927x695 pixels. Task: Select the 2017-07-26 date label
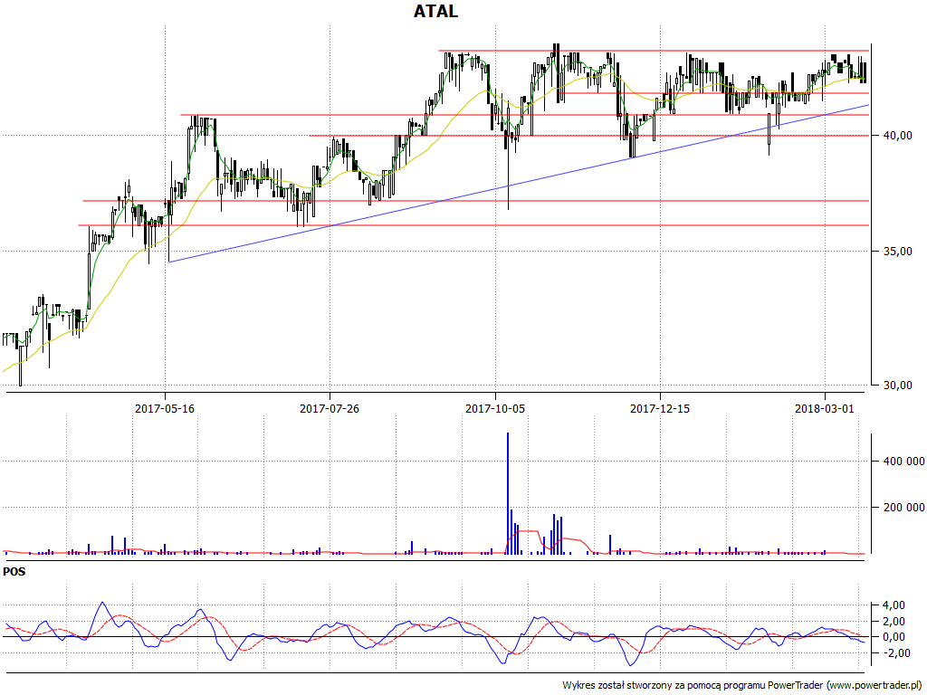click(330, 408)
